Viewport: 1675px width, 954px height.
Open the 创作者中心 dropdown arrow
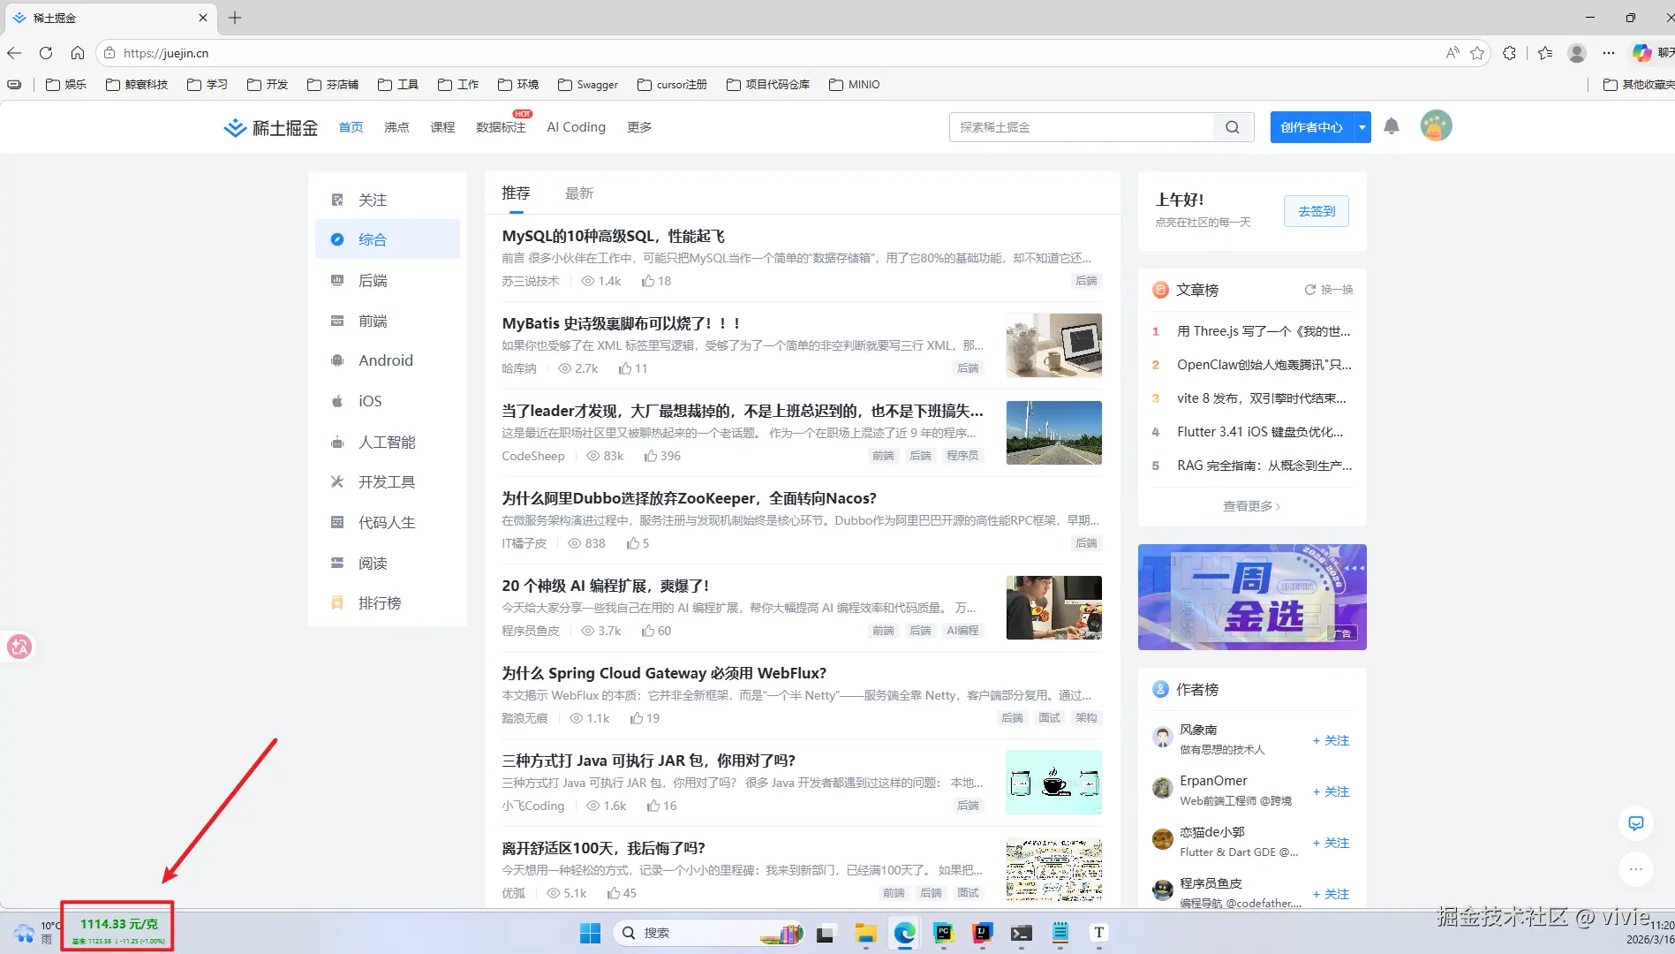[x=1361, y=126]
